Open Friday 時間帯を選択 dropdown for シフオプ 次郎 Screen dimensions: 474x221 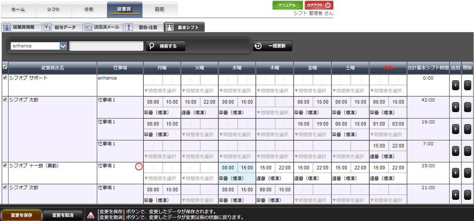pyautogui.click(x=312, y=200)
